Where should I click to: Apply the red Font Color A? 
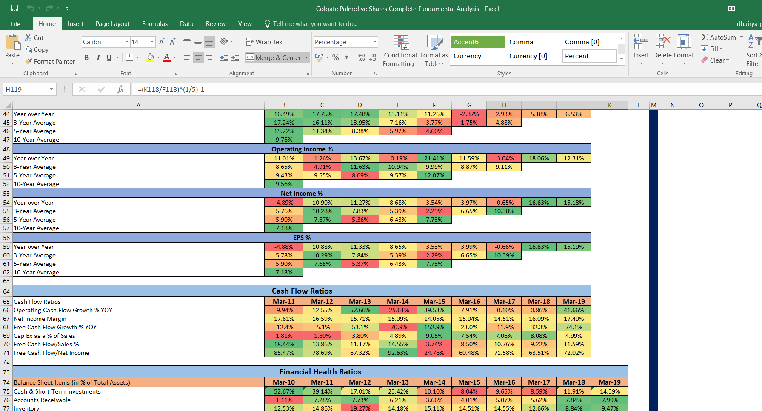click(x=167, y=57)
